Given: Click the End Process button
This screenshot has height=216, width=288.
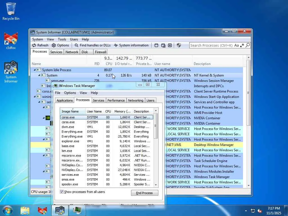Looking at the screenshot, I should click(x=144, y=193).
